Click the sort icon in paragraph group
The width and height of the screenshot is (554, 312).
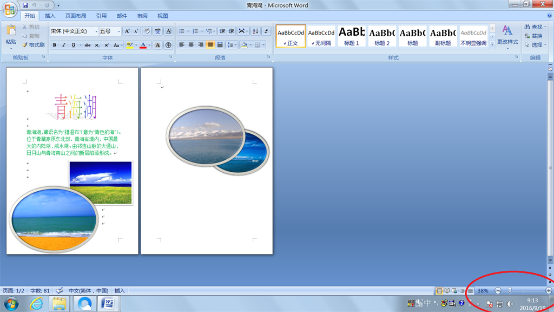(255, 31)
